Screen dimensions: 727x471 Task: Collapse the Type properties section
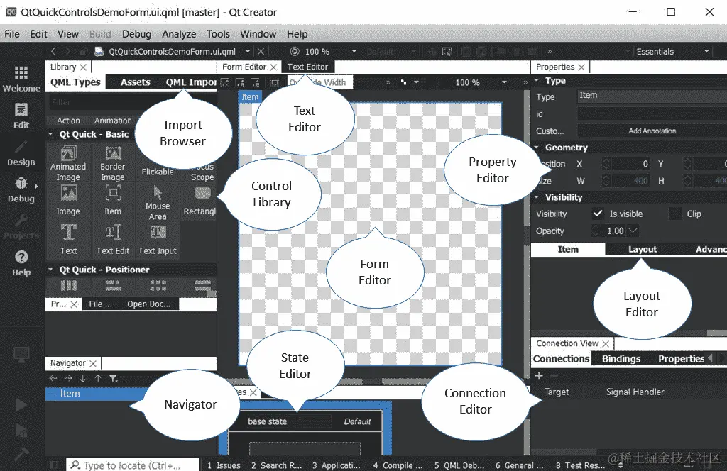537,80
